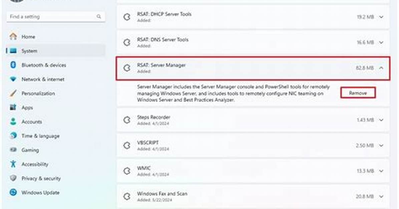Viewport: 399px width, 209px height.
Task: Open Accessibility settings
Action: [x=56, y=164]
